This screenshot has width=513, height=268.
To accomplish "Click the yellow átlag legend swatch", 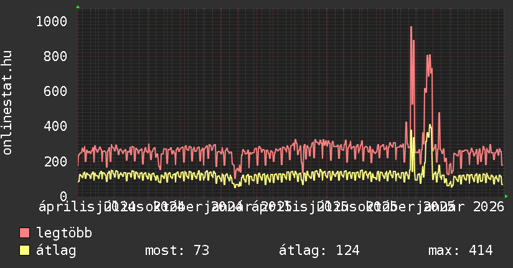I will [x=25, y=251].
